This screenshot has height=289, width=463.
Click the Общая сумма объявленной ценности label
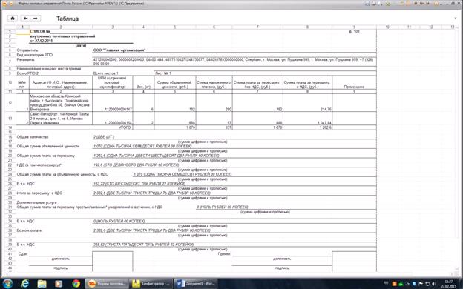coord(48,146)
